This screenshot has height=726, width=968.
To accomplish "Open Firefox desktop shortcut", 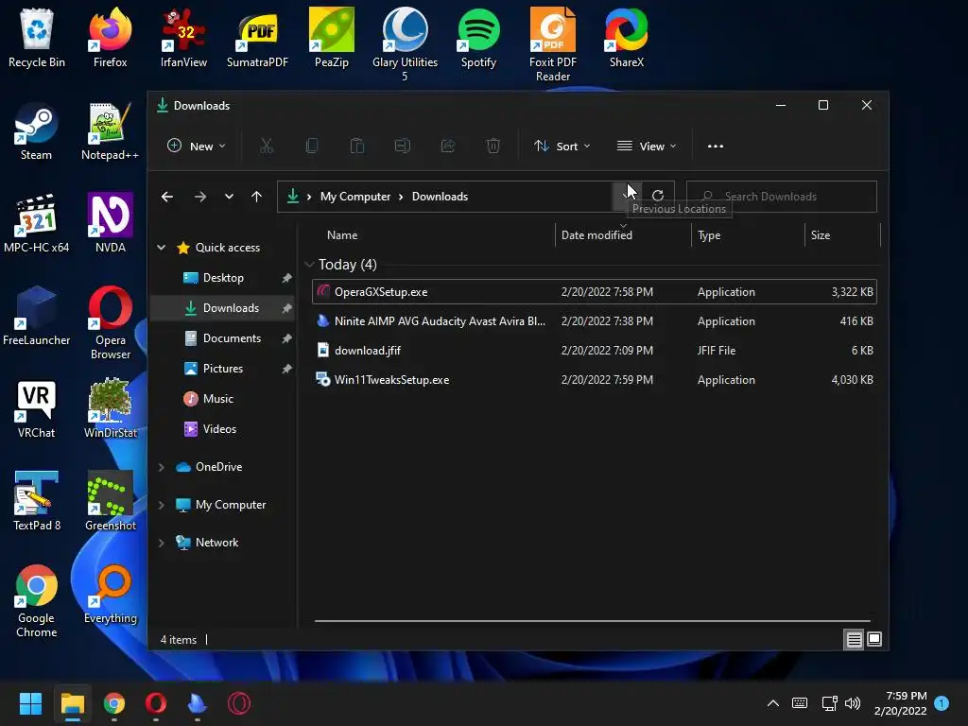I will coord(110,38).
